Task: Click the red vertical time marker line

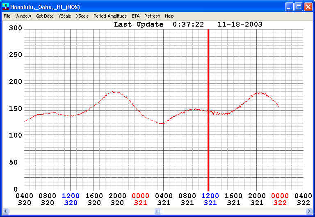Action: point(208,110)
